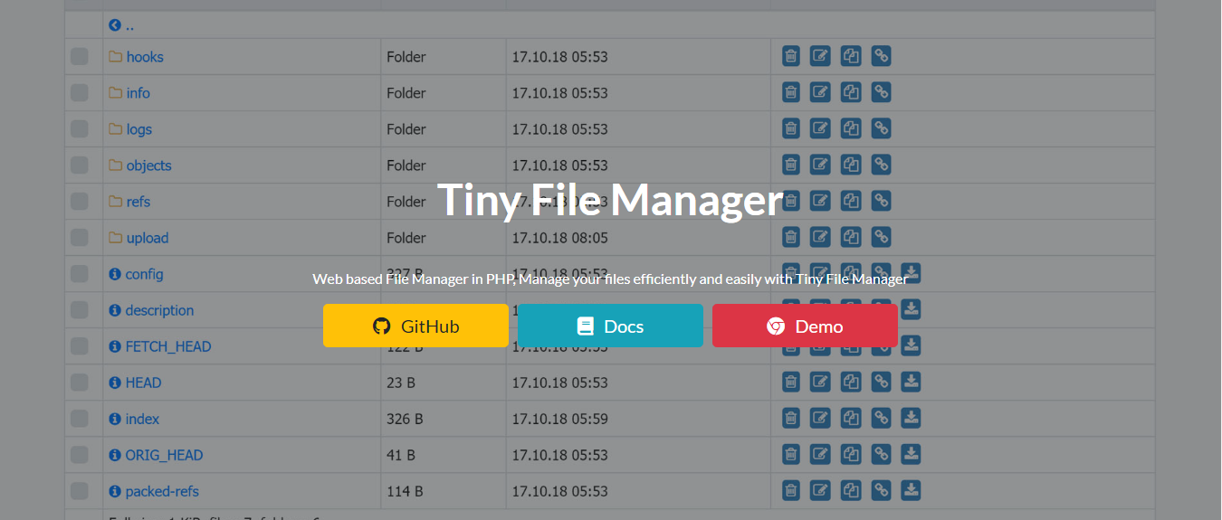Go up to the parent directory

coord(121,26)
